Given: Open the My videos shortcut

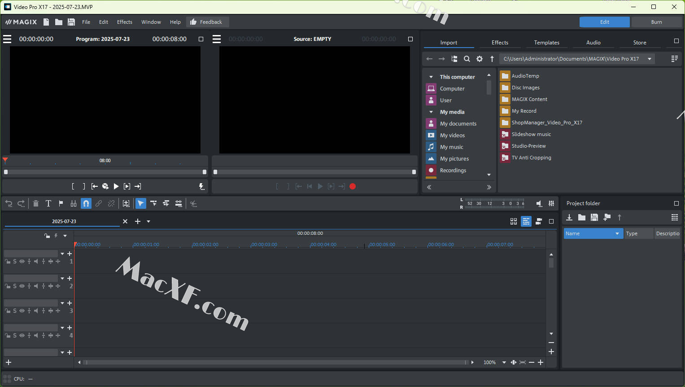Looking at the screenshot, I should (x=452, y=135).
